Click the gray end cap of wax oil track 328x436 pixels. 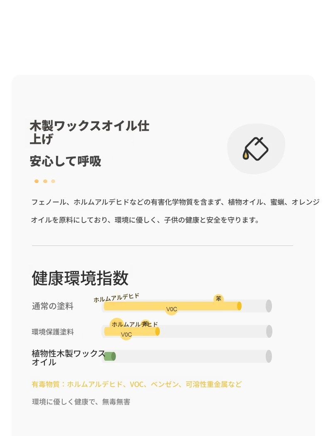[269, 356]
